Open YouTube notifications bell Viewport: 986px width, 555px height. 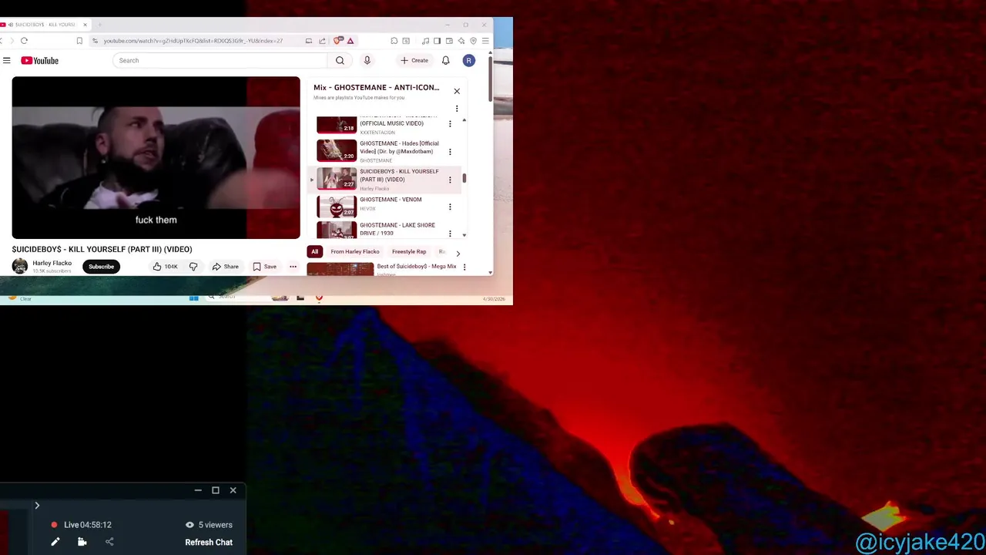(445, 60)
